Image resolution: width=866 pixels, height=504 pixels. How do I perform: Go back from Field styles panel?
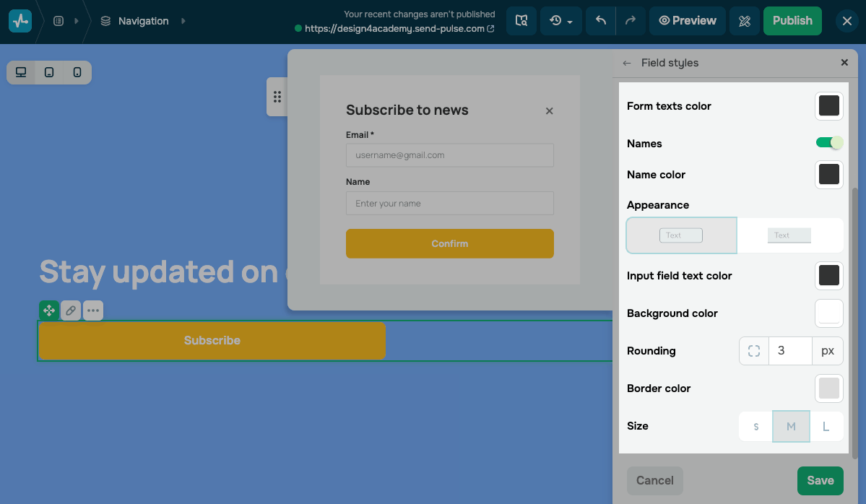click(x=627, y=63)
